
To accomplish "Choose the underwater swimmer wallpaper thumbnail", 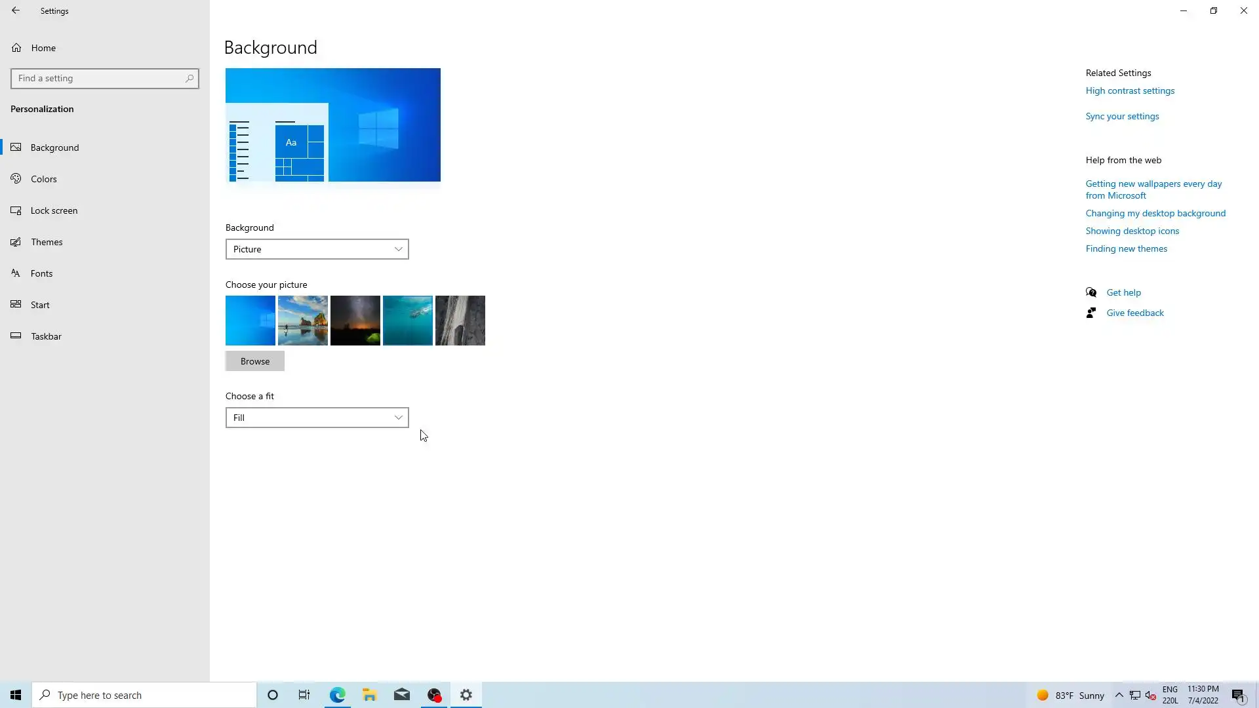I will click(x=408, y=321).
